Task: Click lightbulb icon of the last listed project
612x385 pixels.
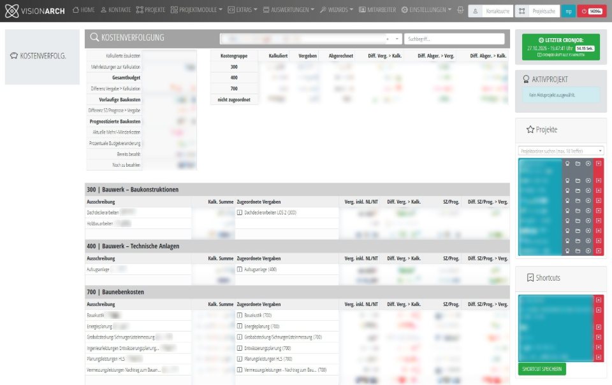Action: [567, 251]
